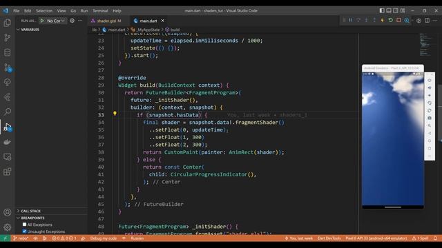The image size is (442, 248).
Task: Open the database icon in the activity bar
Action: click(8, 52)
